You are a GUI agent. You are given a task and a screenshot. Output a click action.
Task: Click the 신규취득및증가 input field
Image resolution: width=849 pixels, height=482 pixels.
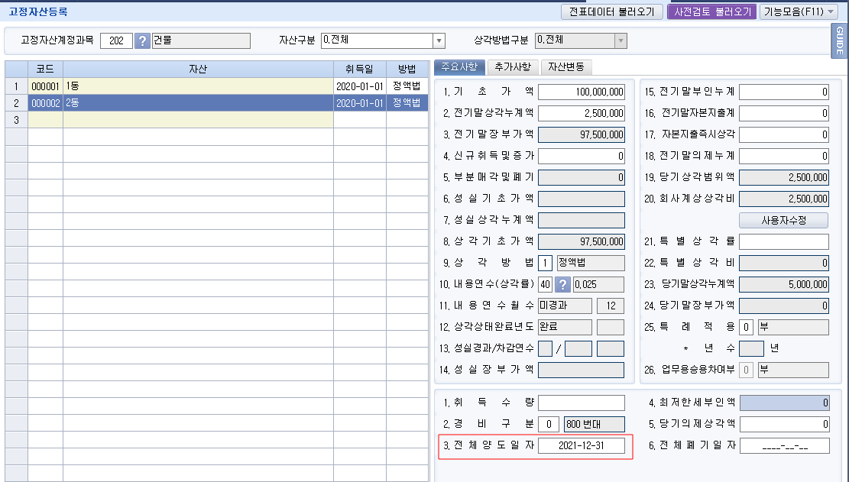click(x=581, y=156)
